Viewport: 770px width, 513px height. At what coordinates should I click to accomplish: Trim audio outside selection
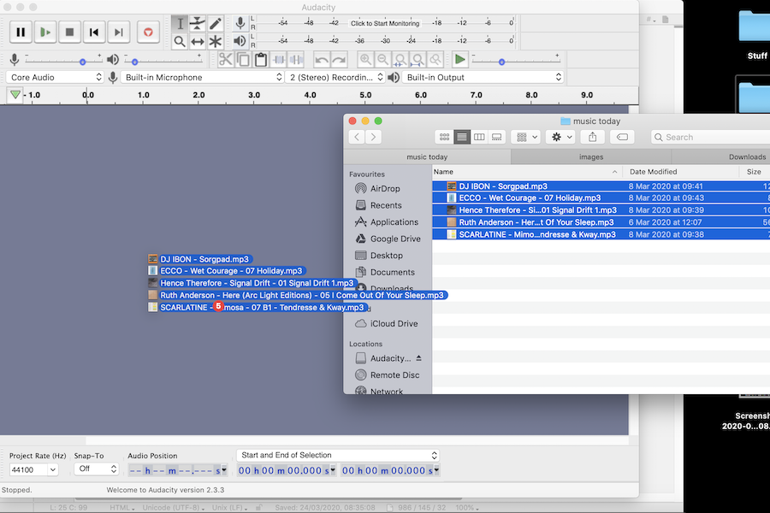(279, 60)
